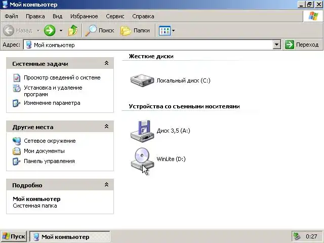This screenshot has width=324, height=243.
Task: Click Изменение параметра link
Action: point(52,103)
